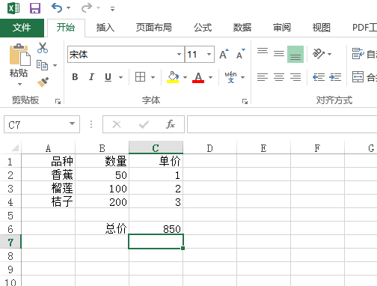This screenshot has width=377, height=286.
Task: Open the clipboard (剪贴板) dialog launcher
Action: coord(58,101)
